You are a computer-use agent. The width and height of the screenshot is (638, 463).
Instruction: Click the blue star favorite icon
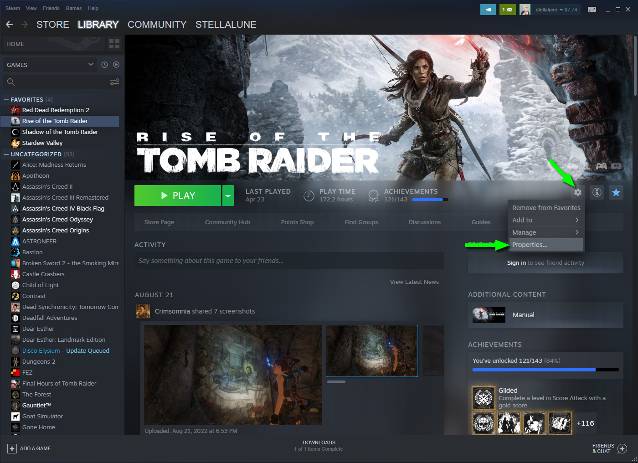point(616,192)
